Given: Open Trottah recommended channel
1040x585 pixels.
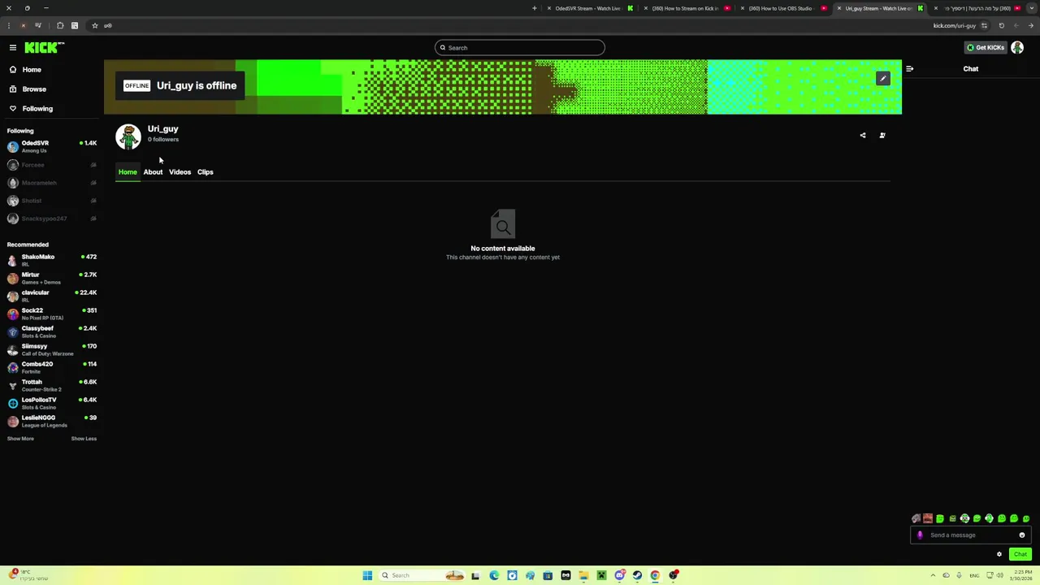Looking at the screenshot, I should 52,385.
